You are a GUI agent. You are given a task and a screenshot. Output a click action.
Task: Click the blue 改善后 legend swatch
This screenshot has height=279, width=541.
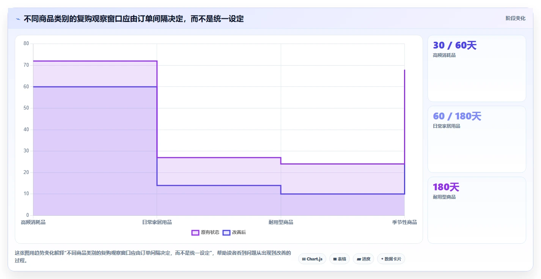(x=226, y=232)
